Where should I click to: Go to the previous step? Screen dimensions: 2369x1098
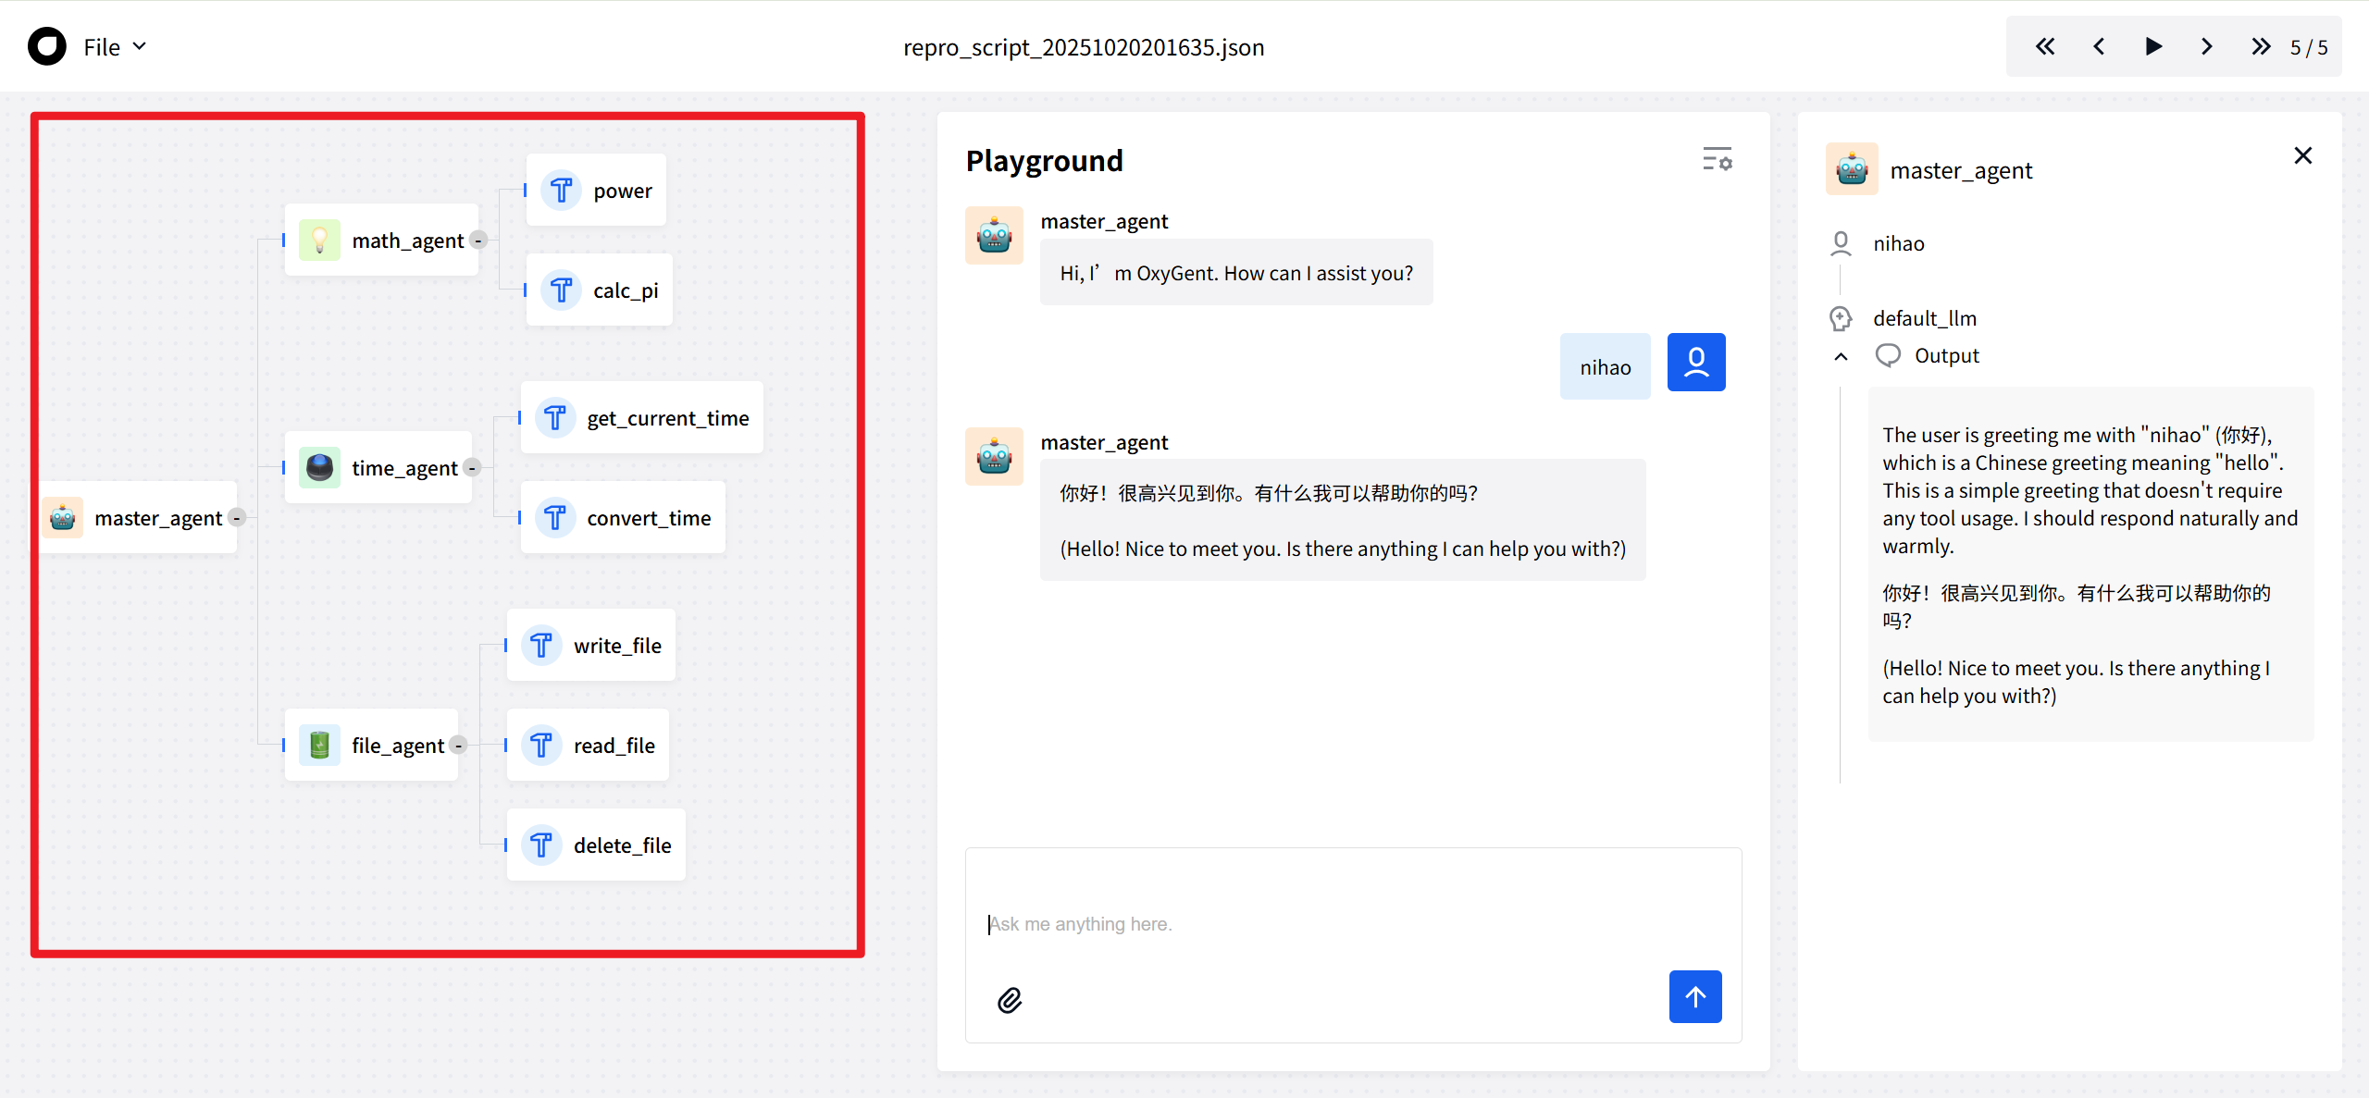[2099, 46]
